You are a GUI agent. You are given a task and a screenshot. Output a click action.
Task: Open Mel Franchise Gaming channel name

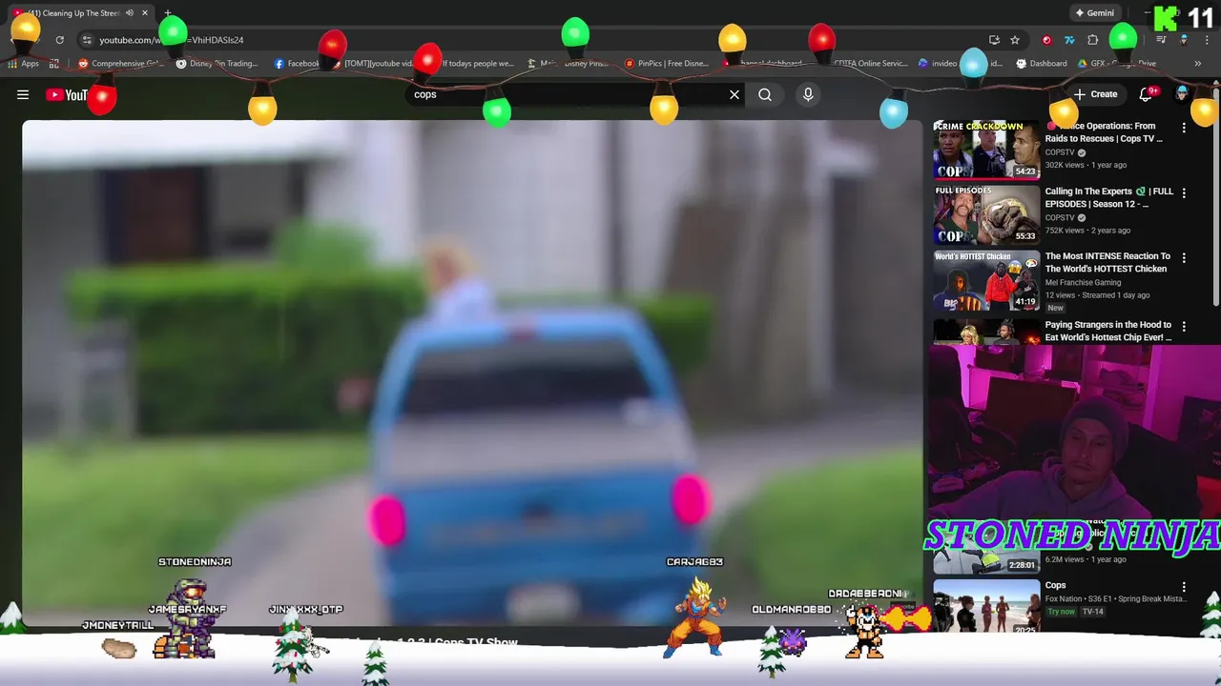[x=1085, y=282]
